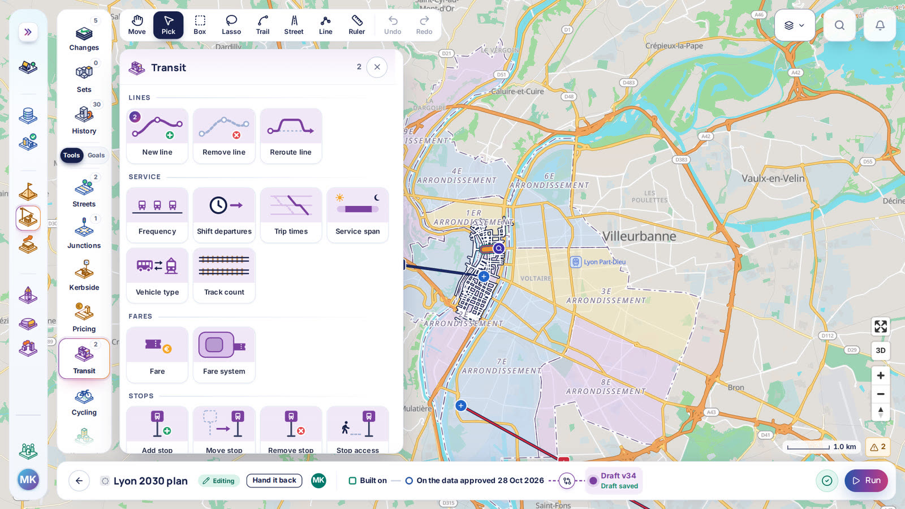Choose the Reroute line tool
The height and width of the screenshot is (509, 905).
tap(291, 136)
